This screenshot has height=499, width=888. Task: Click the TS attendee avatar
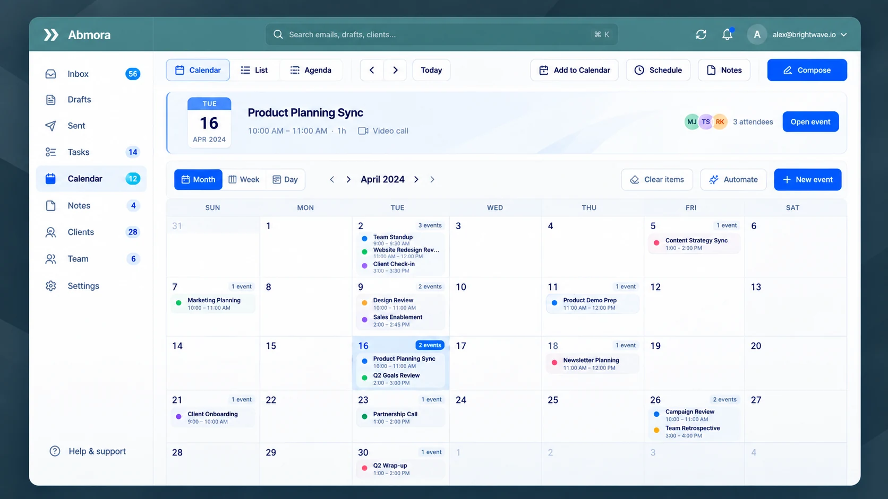(705, 122)
